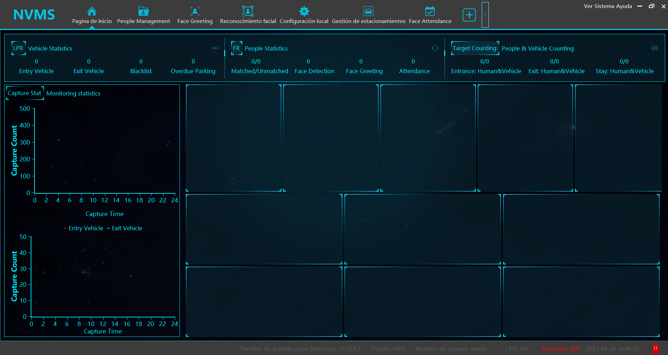Toggle Entry Vehicle legend series
The height and width of the screenshot is (355, 668).
click(x=84, y=229)
